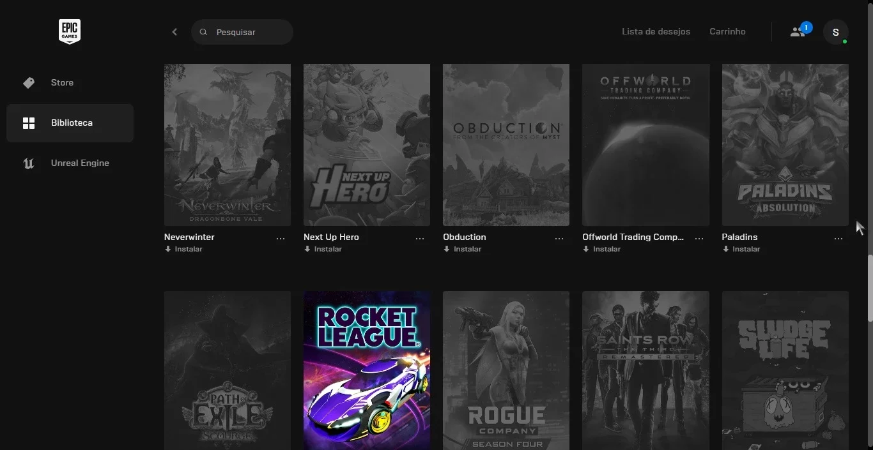Open the Obduction three-dot options menu
The image size is (873, 450).
559,239
